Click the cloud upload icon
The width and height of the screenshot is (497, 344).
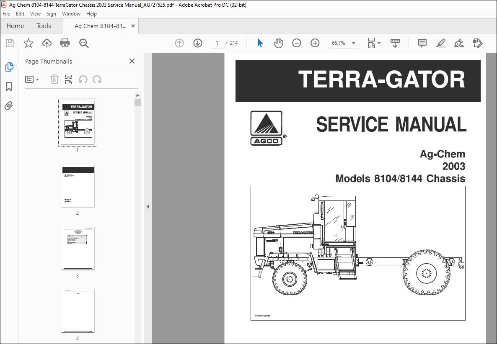(x=47, y=43)
